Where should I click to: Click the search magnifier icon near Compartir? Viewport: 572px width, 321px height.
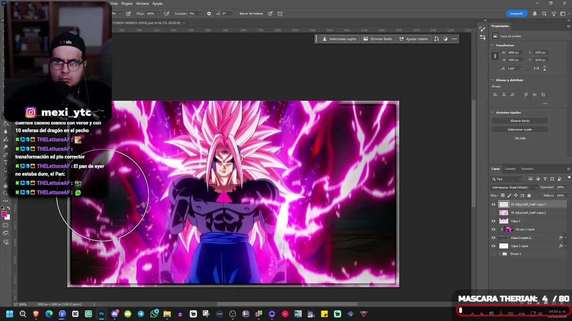[544, 13]
